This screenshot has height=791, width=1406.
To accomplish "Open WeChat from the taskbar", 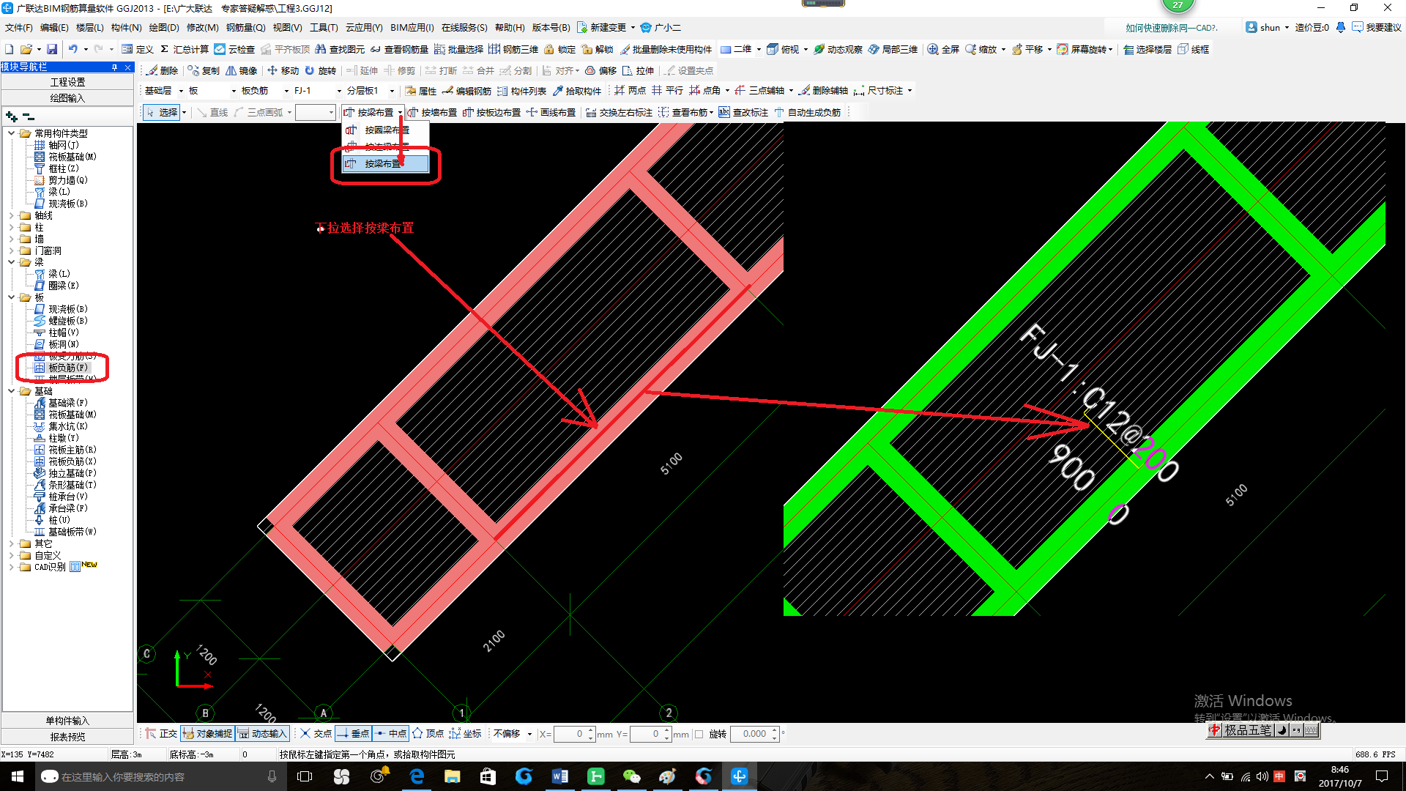I will coord(631,776).
